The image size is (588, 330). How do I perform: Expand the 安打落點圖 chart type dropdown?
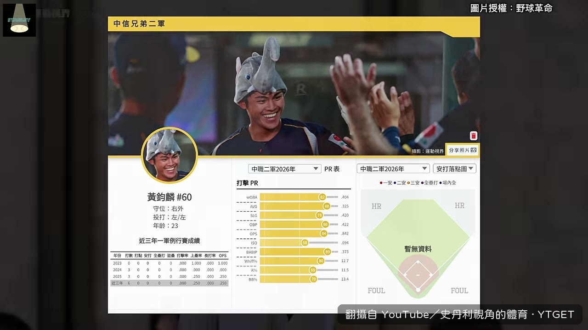[x=454, y=169]
